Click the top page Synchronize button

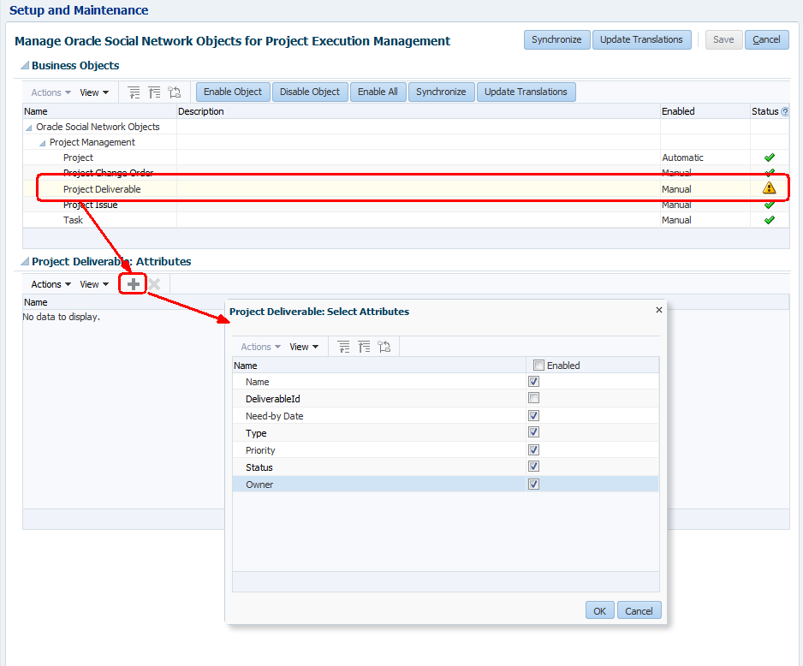coord(556,40)
